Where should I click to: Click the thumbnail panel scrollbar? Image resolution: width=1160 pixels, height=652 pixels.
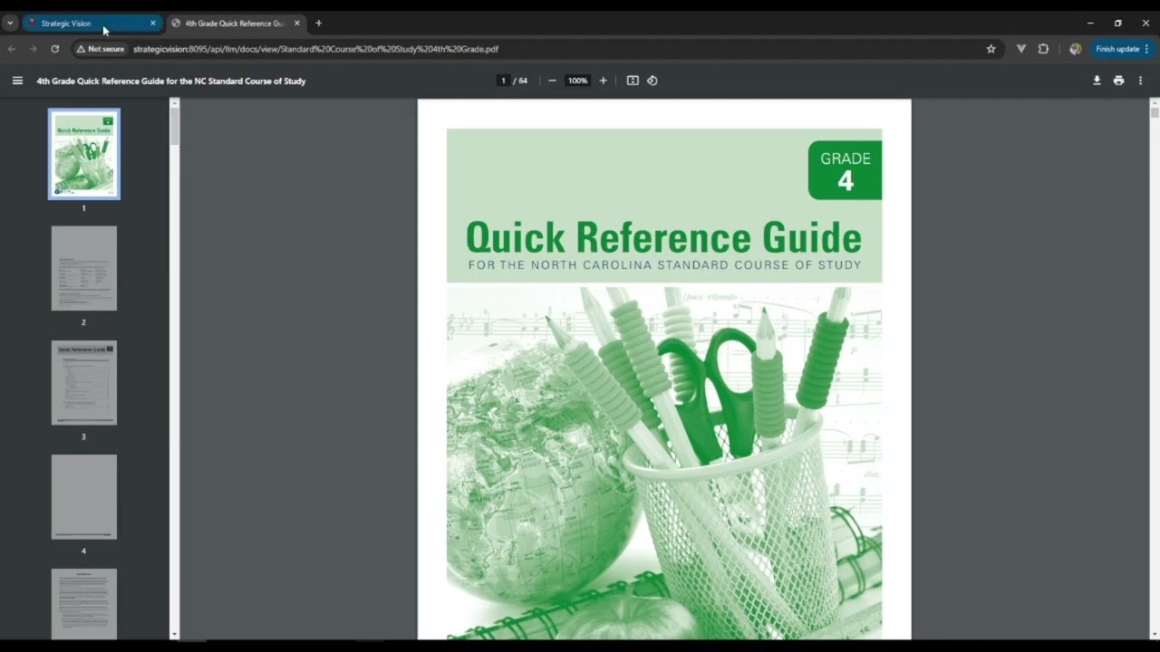(x=175, y=127)
